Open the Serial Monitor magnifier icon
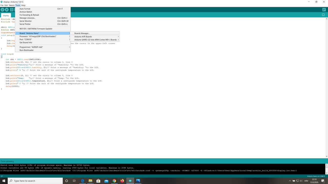This screenshot has width=328, height=184. click(x=324, y=10)
